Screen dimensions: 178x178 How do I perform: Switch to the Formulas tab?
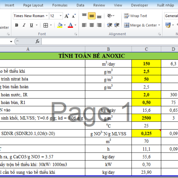click(x=60, y=5)
